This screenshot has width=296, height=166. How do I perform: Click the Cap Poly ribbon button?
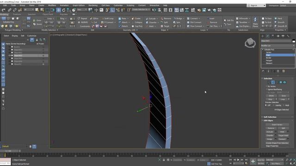point(137,26)
